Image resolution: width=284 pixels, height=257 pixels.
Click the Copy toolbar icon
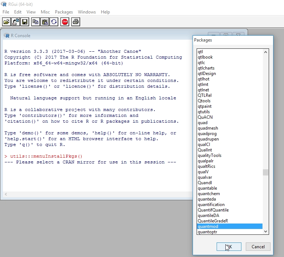pyautogui.click(x=36, y=22)
